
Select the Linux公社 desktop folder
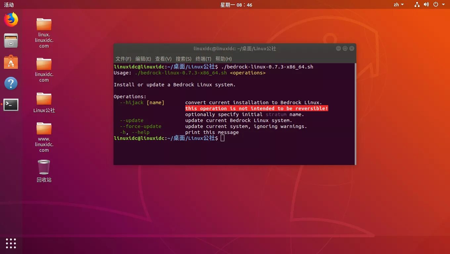tap(44, 103)
